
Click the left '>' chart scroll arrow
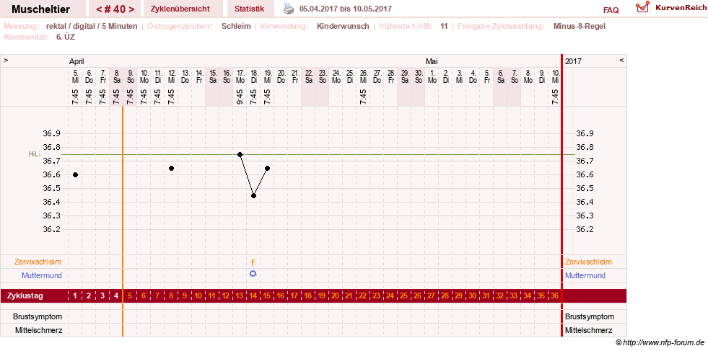point(6,60)
